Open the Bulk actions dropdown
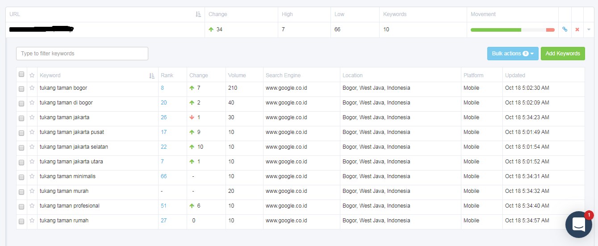This screenshot has height=246, width=598. pos(513,54)
